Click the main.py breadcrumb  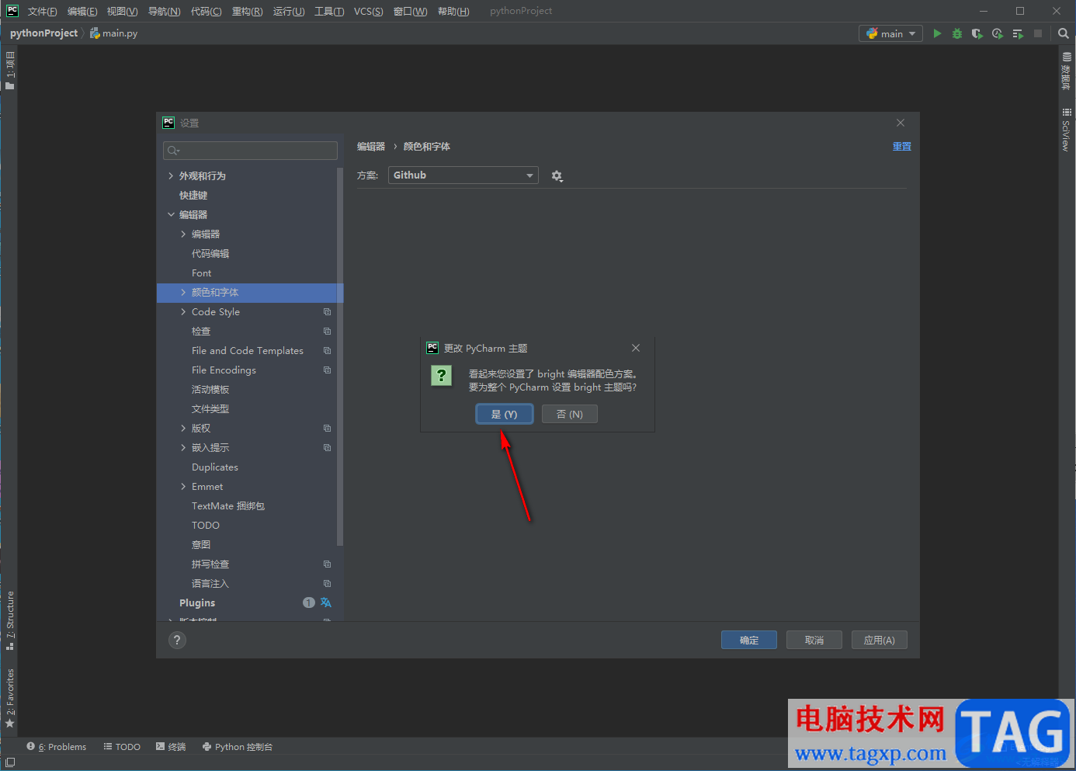114,33
